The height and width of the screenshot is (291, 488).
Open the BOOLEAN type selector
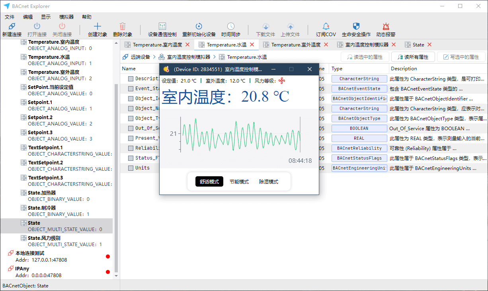[359, 128]
